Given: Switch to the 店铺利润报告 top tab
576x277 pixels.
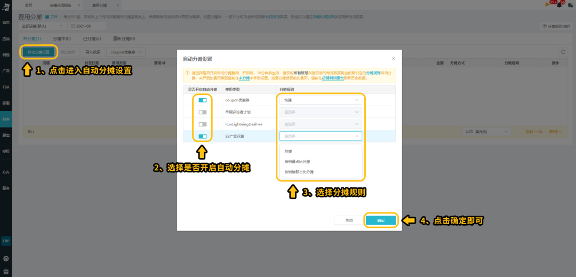Looking at the screenshot, I should pos(61,5).
